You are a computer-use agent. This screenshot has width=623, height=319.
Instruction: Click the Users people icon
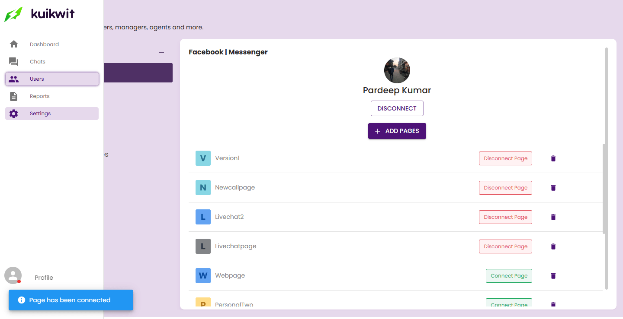(14, 79)
